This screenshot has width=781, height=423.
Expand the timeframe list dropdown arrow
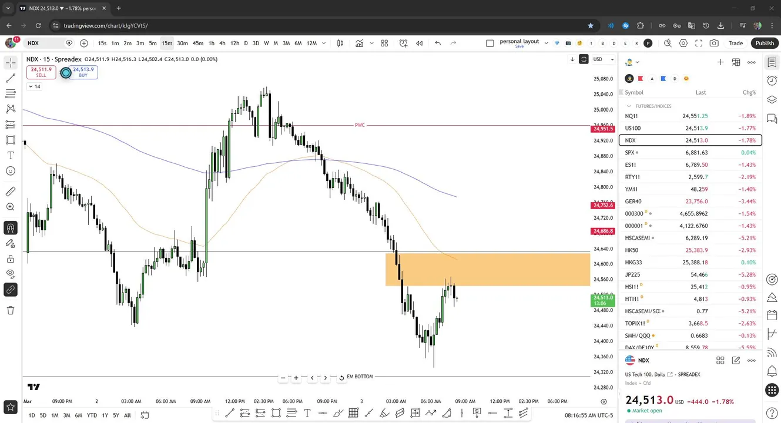pyautogui.click(x=324, y=43)
